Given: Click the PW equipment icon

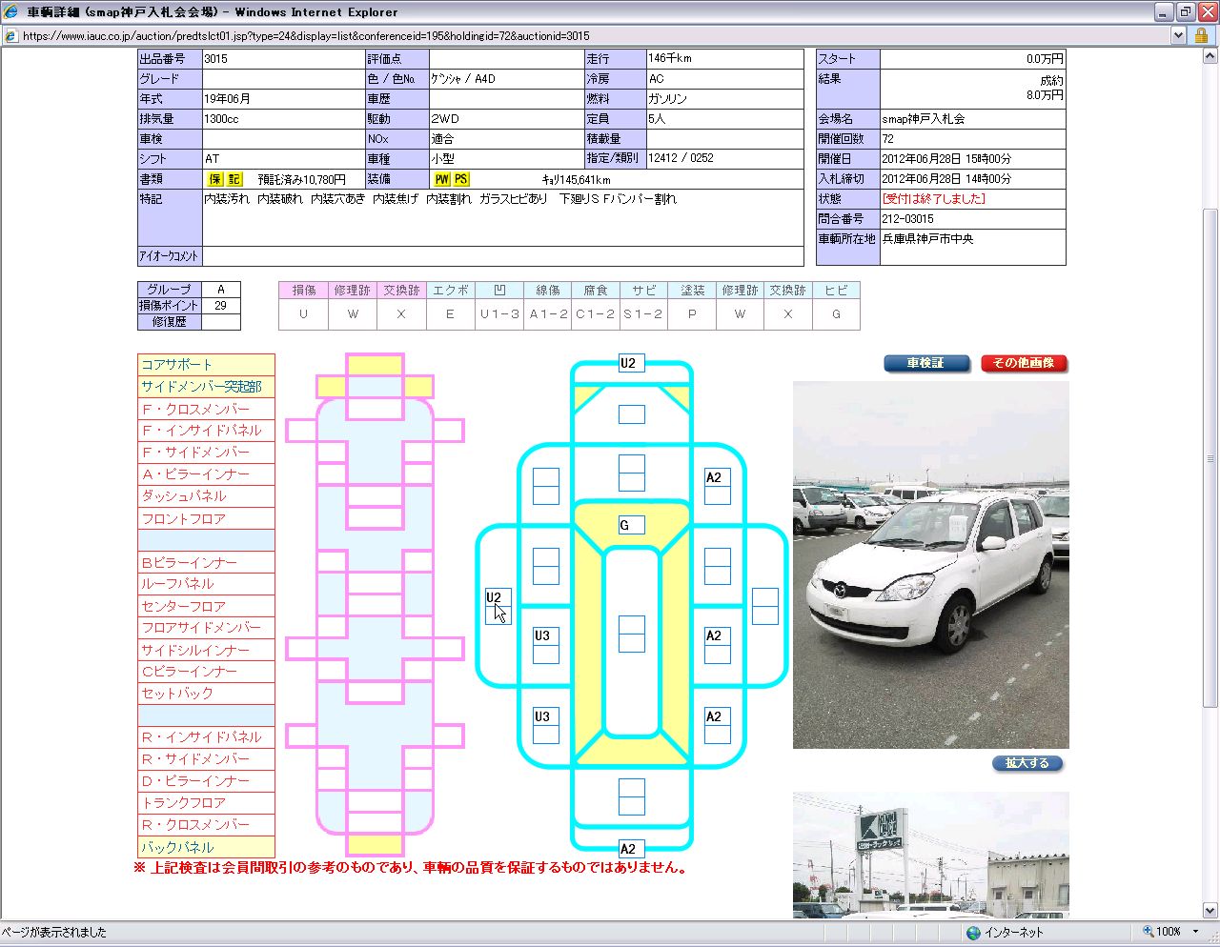Looking at the screenshot, I should tap(441, 179).
